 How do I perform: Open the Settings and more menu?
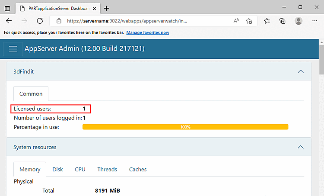pyautogui.click(x=314, y=21)
